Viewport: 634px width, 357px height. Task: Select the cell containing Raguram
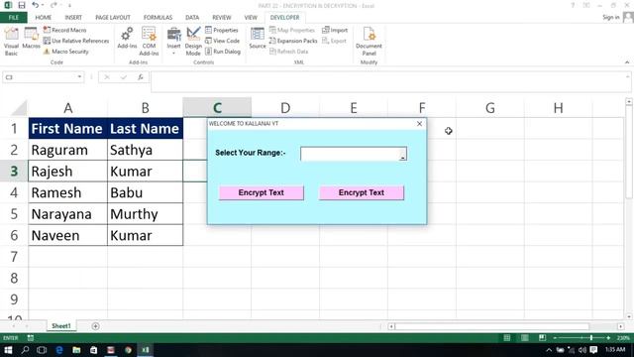tap(68, 150)
